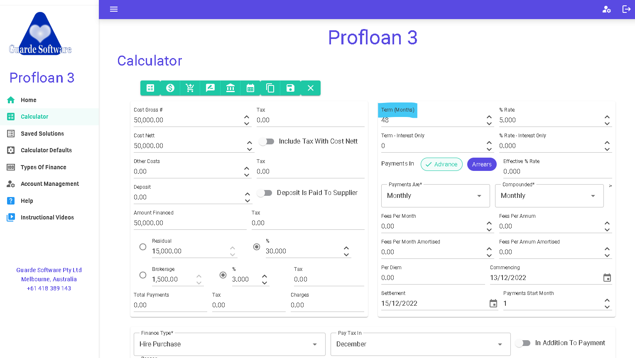
Task: Toggle Include Tax With Cost Nett switch
Action: (x=267, y=141)
